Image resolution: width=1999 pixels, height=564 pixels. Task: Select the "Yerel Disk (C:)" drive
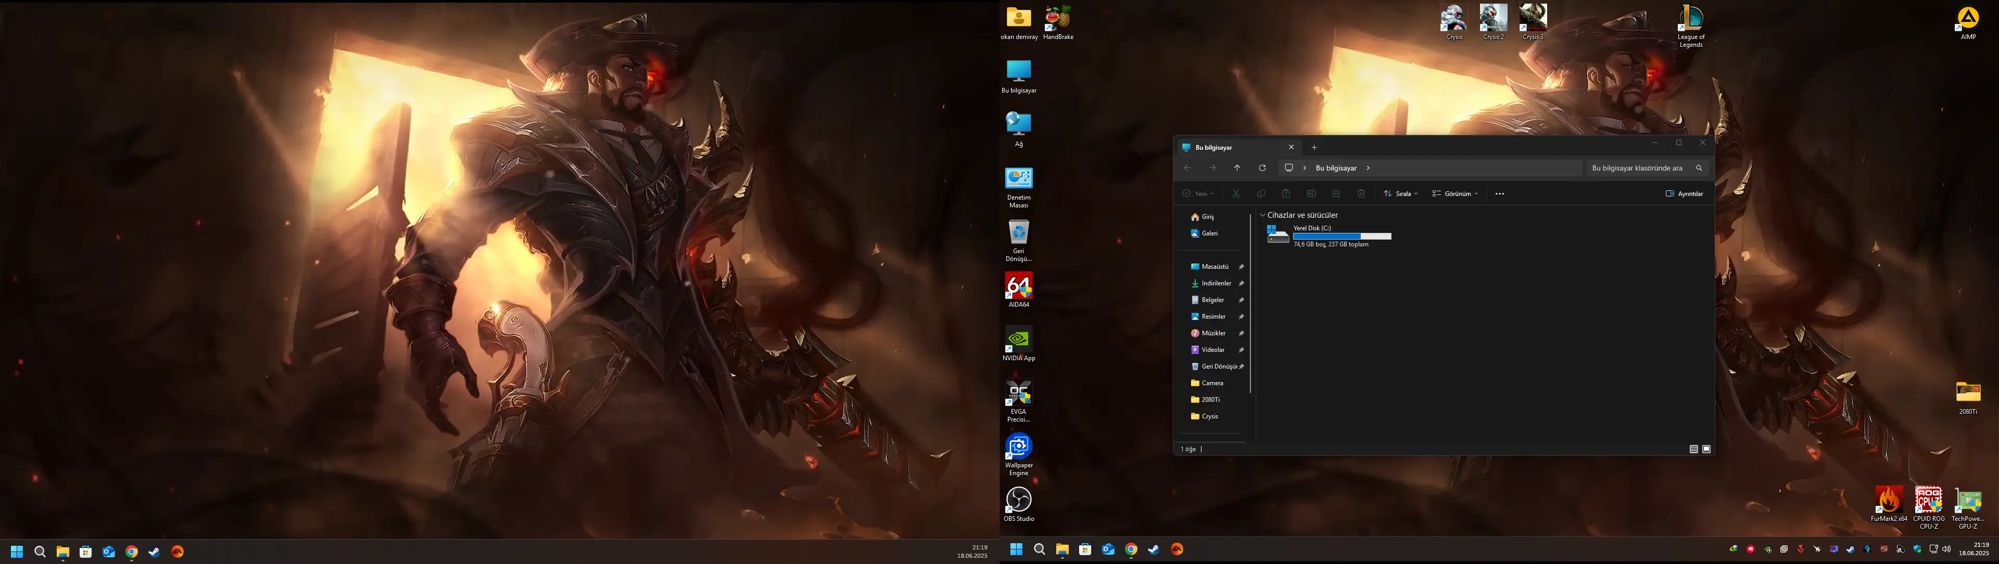pos(1329,235)
